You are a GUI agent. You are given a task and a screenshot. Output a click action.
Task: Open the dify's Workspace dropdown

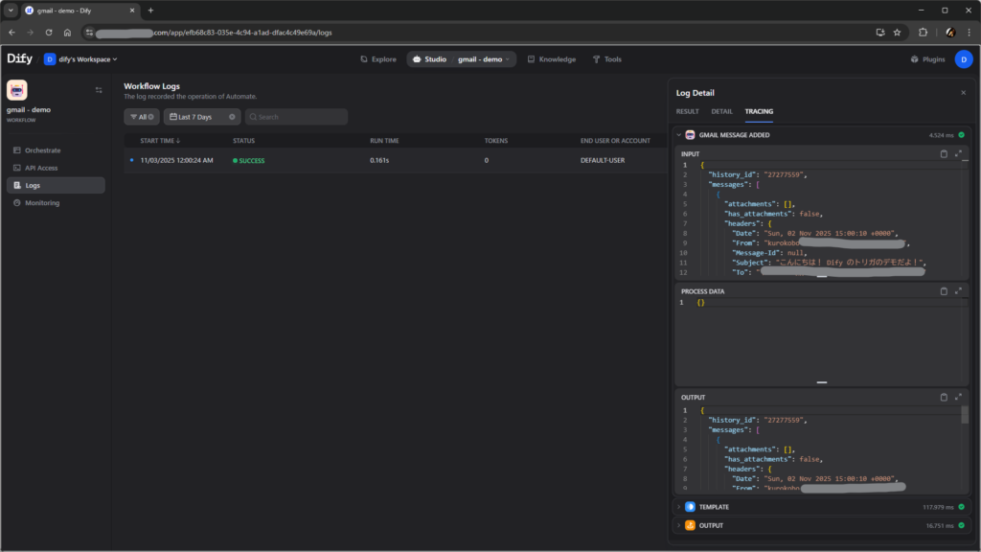80,59
